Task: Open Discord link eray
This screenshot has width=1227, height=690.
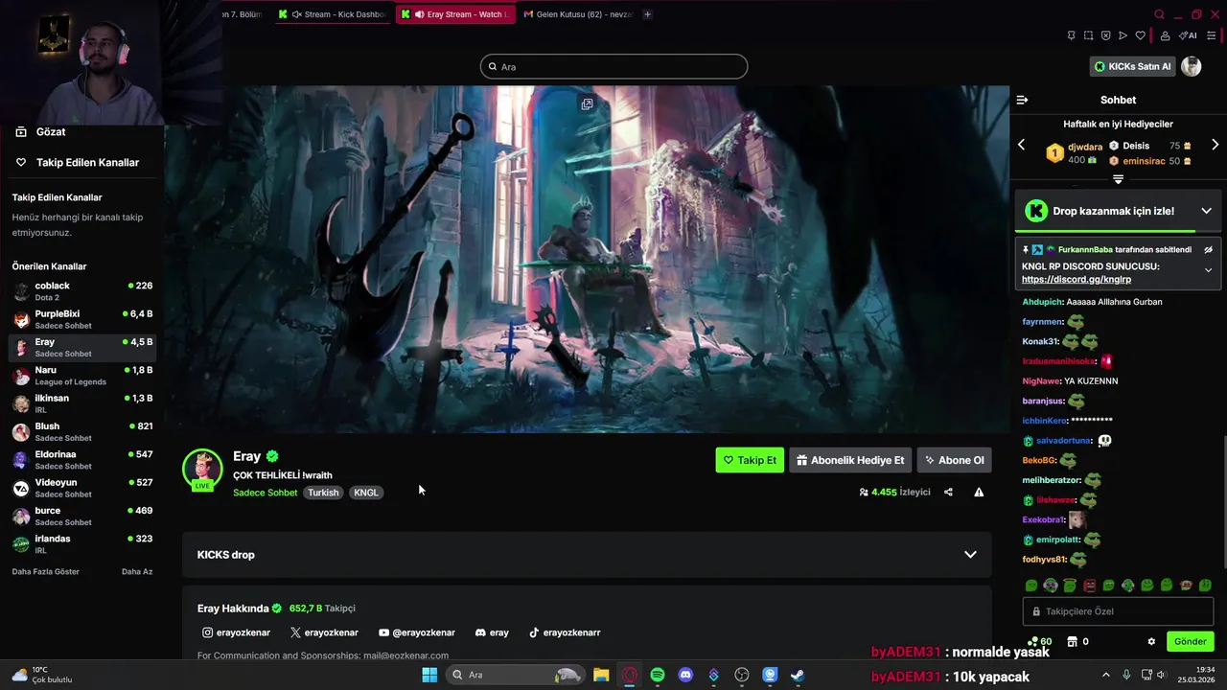Action: 492,632
